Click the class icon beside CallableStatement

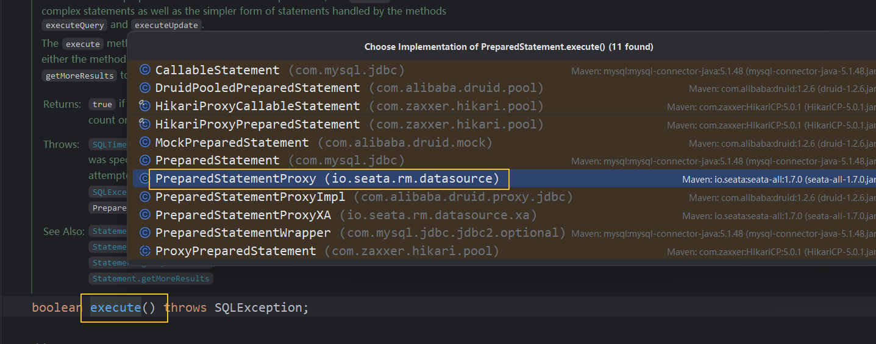coord(144,70)
